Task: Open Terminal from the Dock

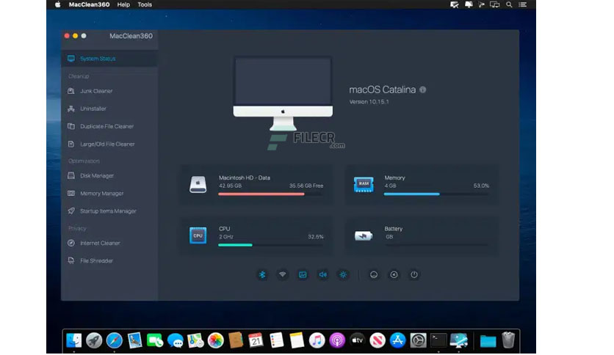Action: click(x=438, y=340)
